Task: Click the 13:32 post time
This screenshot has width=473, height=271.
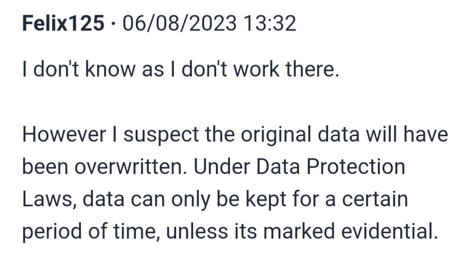Action: pos(270,23)
